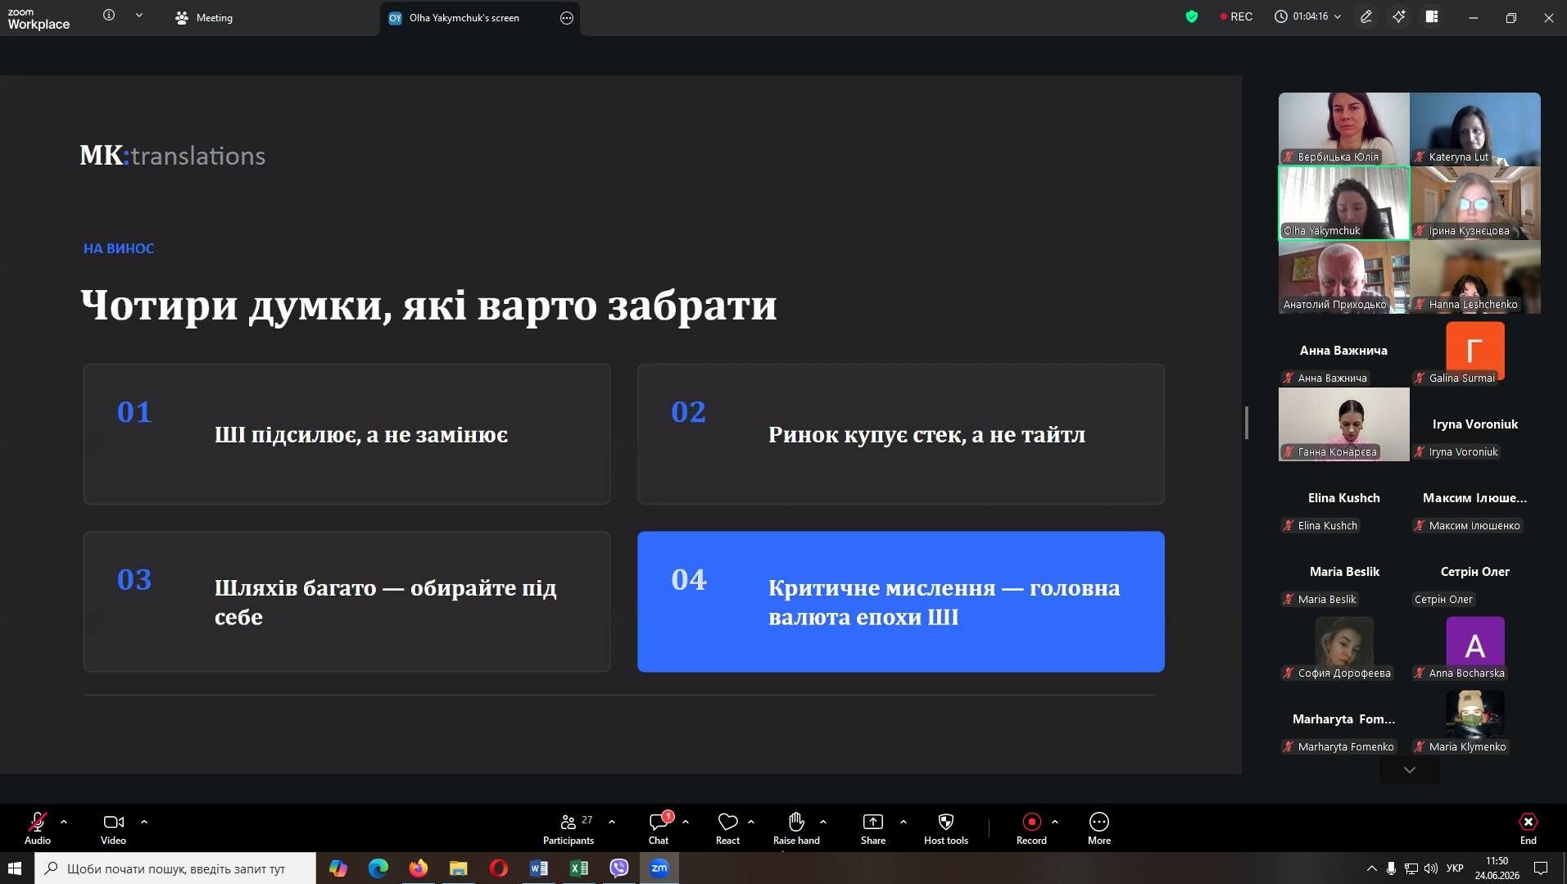Screen dimensions: 1567x884
Task: Click Iryna Voroniuk participant tile
Action: (x=1475, y=424)
